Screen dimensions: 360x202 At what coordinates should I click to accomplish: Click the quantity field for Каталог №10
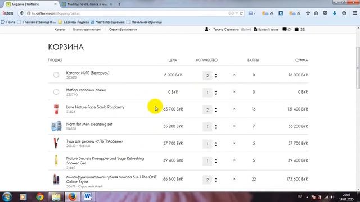tap(208, 75)
